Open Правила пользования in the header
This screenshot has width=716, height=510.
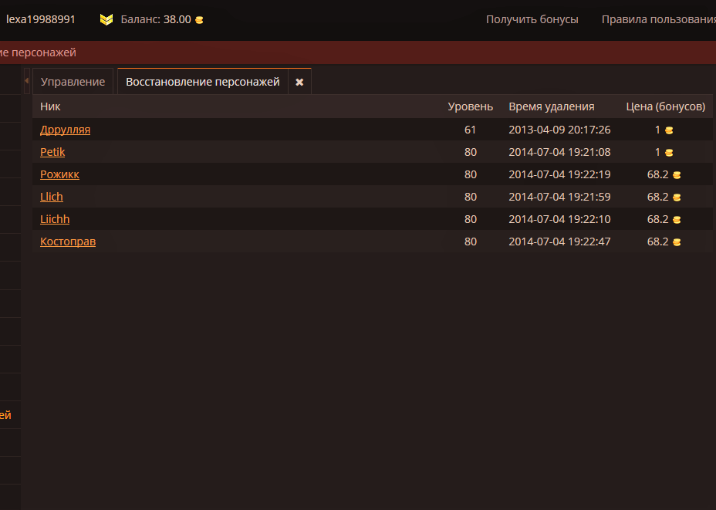pyautogui.click(x=658, y=19)
